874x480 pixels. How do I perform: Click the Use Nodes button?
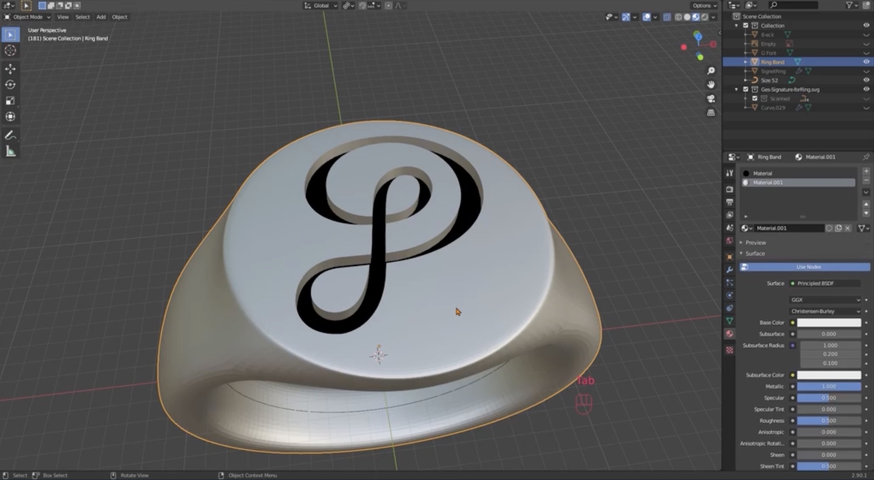808,267
